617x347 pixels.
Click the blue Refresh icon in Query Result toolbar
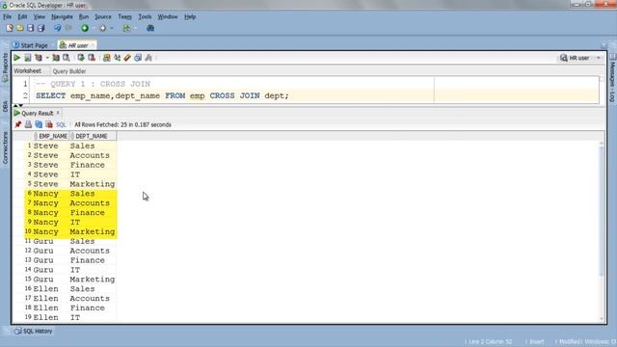[39, 124]
